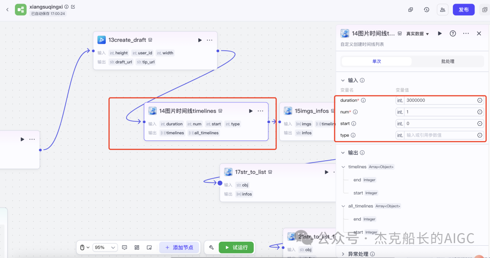This screenshot has width=490, height=258.
Task: Open help icon in side panel header
Action: [x=452, y=33]
